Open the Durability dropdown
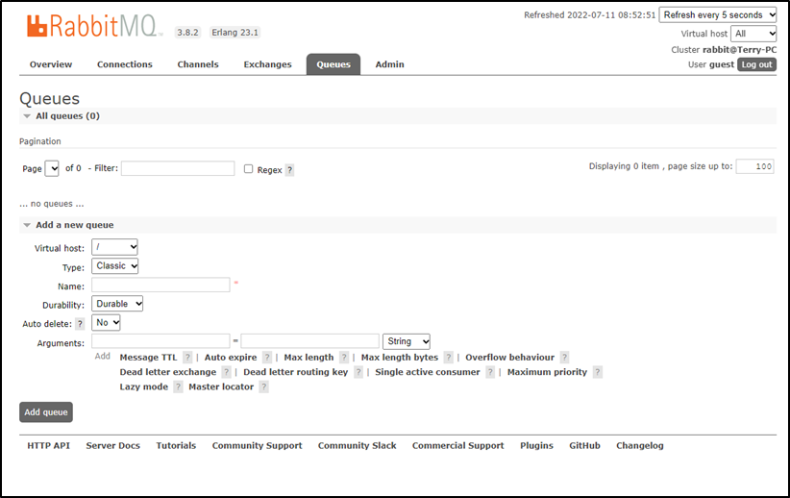 coord(117,304)
